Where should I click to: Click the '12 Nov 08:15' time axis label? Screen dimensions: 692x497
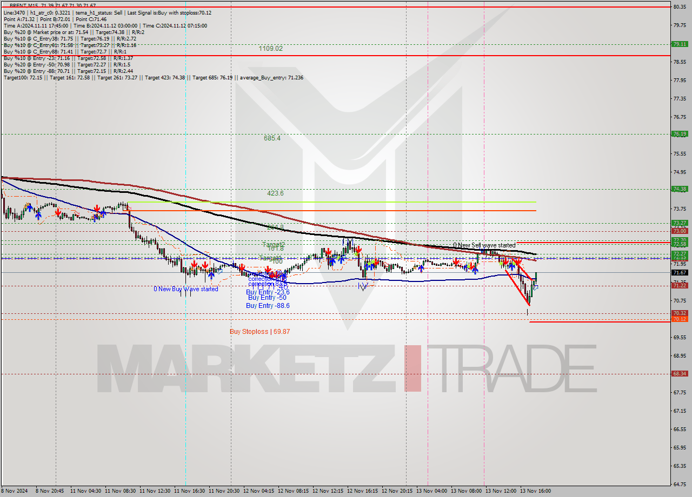point(294,491)
